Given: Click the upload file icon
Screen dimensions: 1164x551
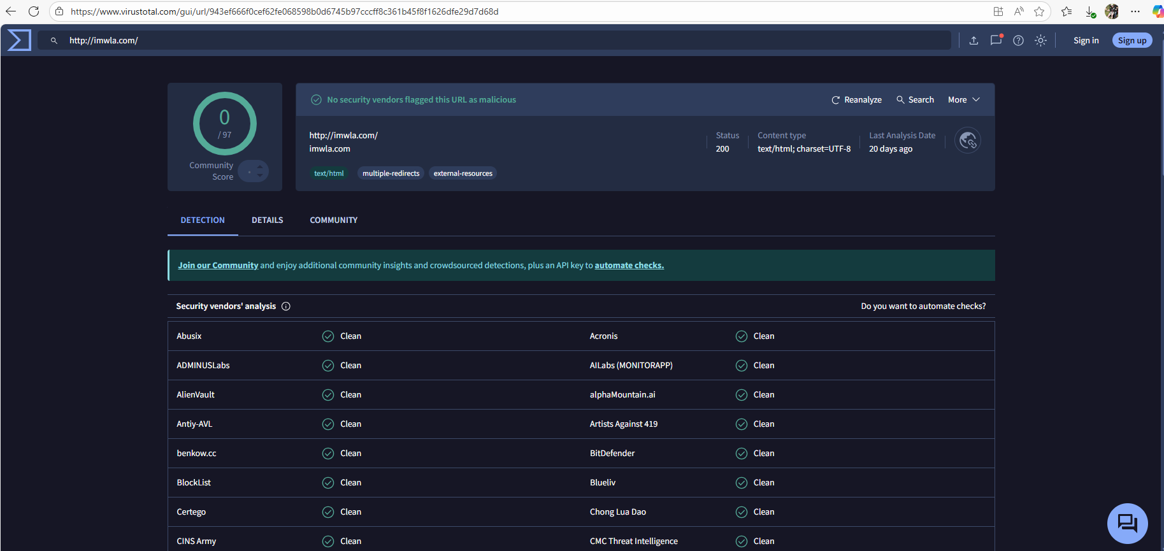Looking at the screenshot, I should 974,41.
